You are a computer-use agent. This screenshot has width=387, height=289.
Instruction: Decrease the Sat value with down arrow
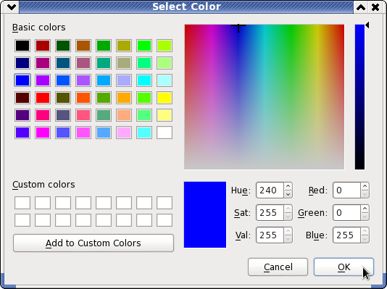(x=288, y=217)
